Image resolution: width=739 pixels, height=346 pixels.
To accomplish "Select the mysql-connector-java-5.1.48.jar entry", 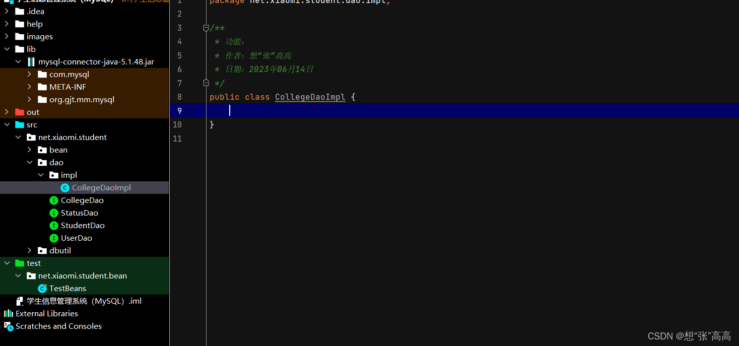I will (96, 61).
